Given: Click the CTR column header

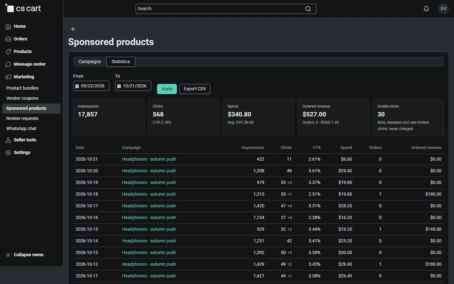Looking at the screenshot, I should coord(317,148).
